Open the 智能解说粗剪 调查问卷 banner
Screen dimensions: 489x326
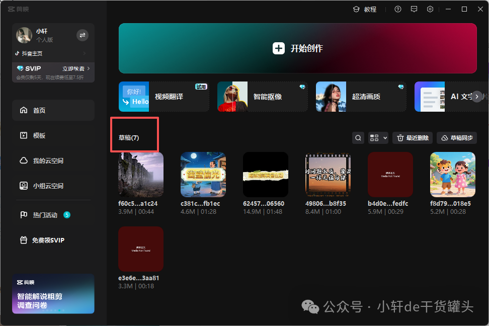(53, 294)
